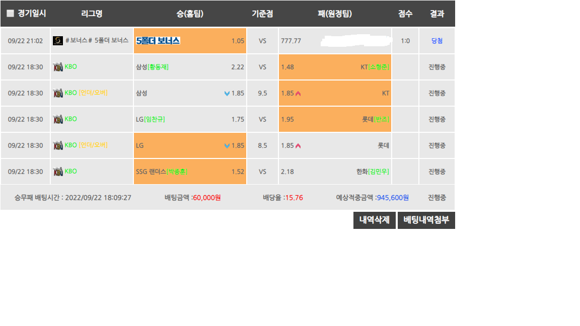
Task: Attach betting history via 베팅내역첨부
Action: (426, 220)
